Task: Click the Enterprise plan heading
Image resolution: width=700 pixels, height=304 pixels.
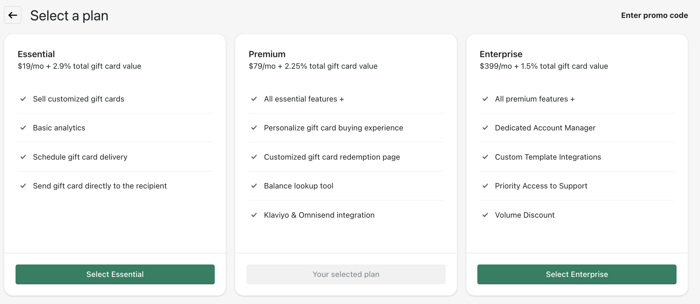Action: pos(501,54)
